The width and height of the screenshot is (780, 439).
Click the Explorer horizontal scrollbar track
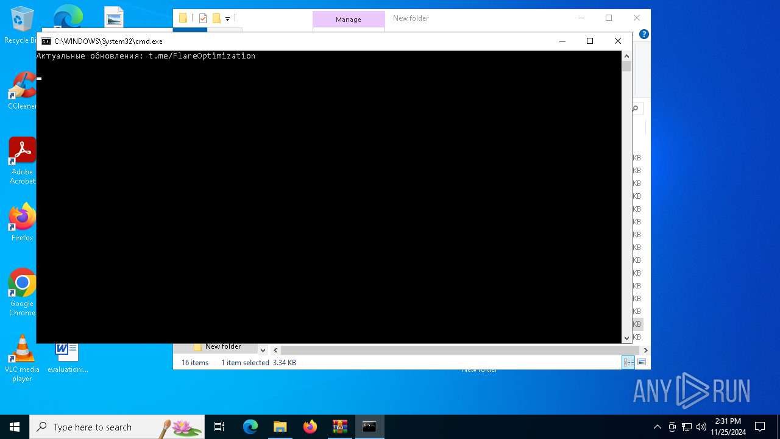(460, 350)
